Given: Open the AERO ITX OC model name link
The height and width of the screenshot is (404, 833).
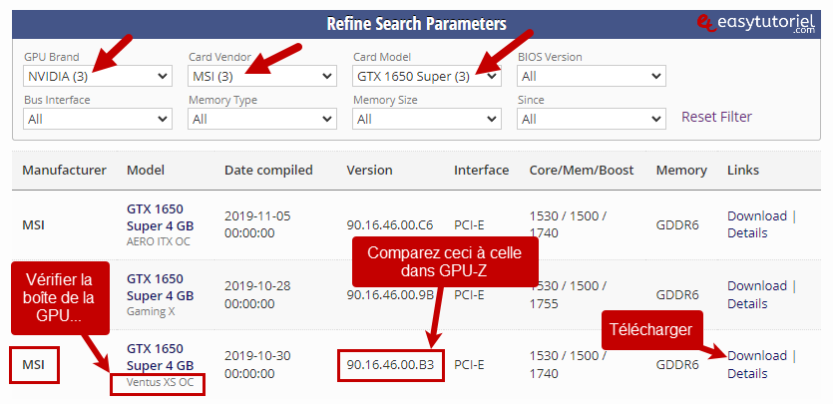Looking at the screenshot, I should 160,217.
